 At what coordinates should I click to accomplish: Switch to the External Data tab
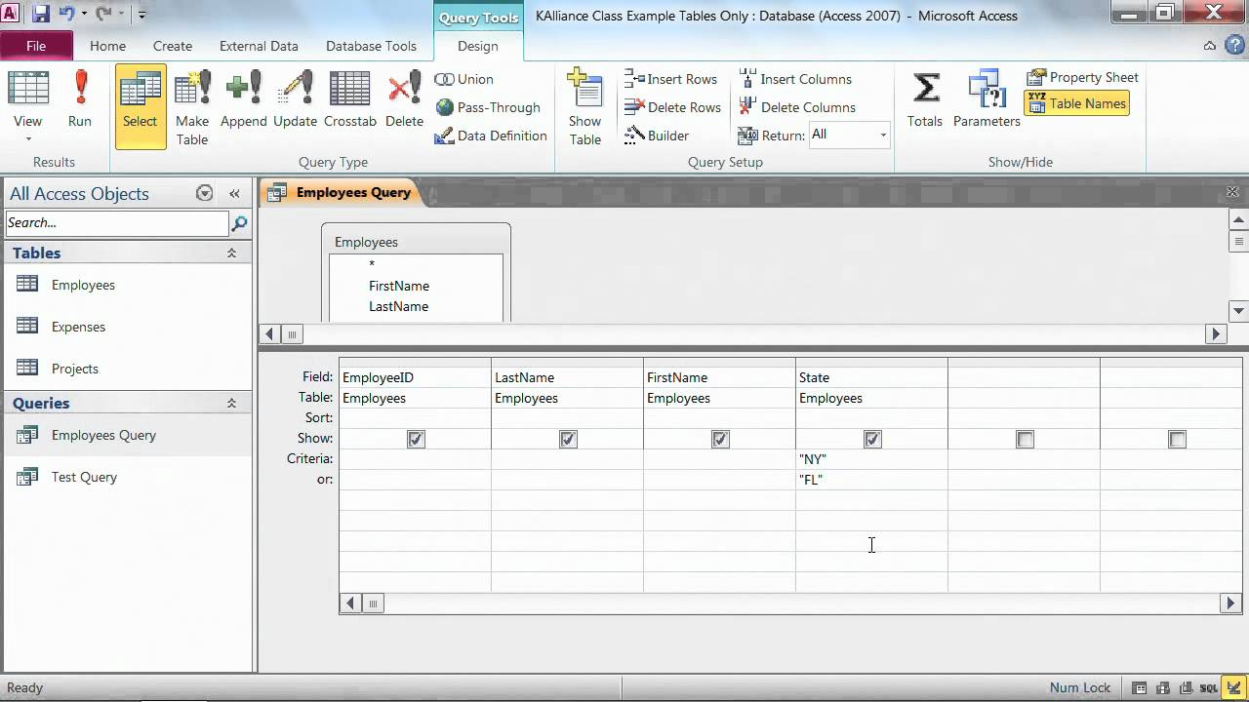click(x=259, y=46)
